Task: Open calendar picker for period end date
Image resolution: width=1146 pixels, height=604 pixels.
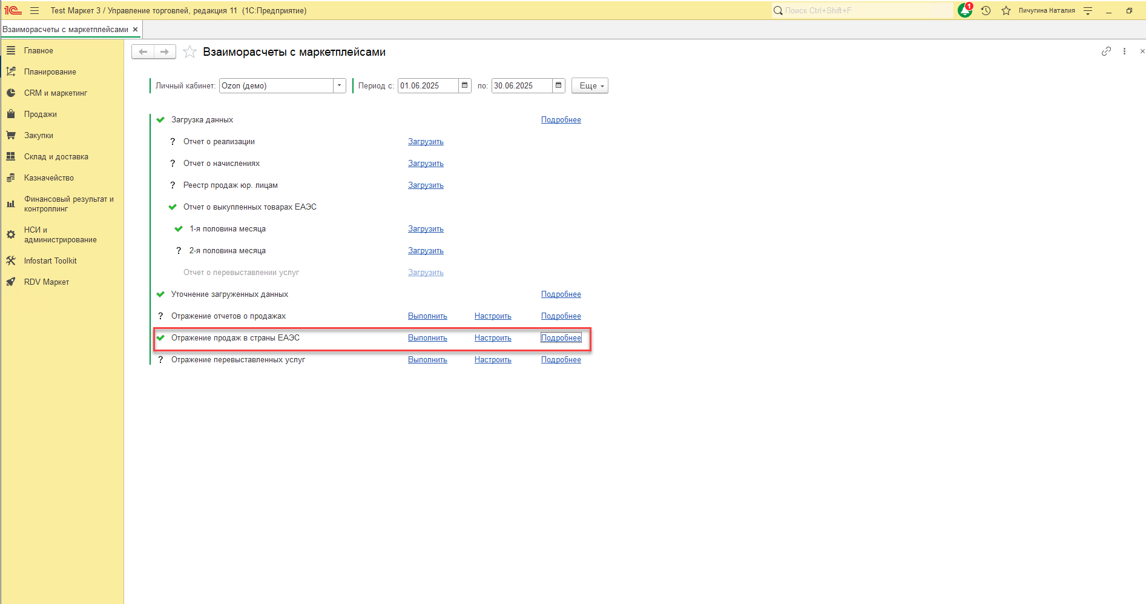Action: [558, 85]
